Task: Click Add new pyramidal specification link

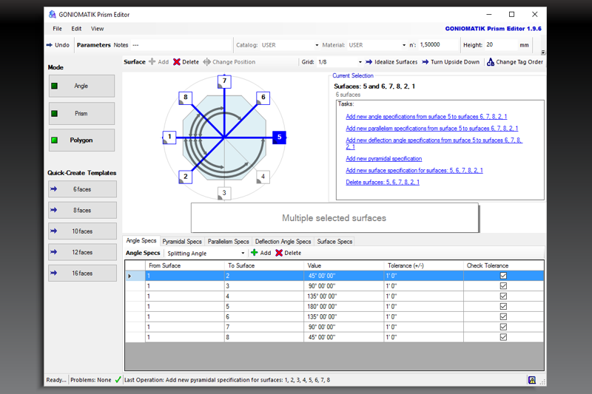Action: [383, 159]
